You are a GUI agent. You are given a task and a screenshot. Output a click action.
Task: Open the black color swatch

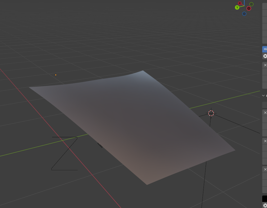[265, 199]
